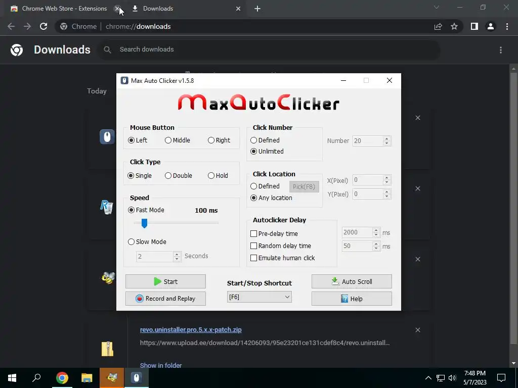Open the bee app on taskbar

point(112,378)
